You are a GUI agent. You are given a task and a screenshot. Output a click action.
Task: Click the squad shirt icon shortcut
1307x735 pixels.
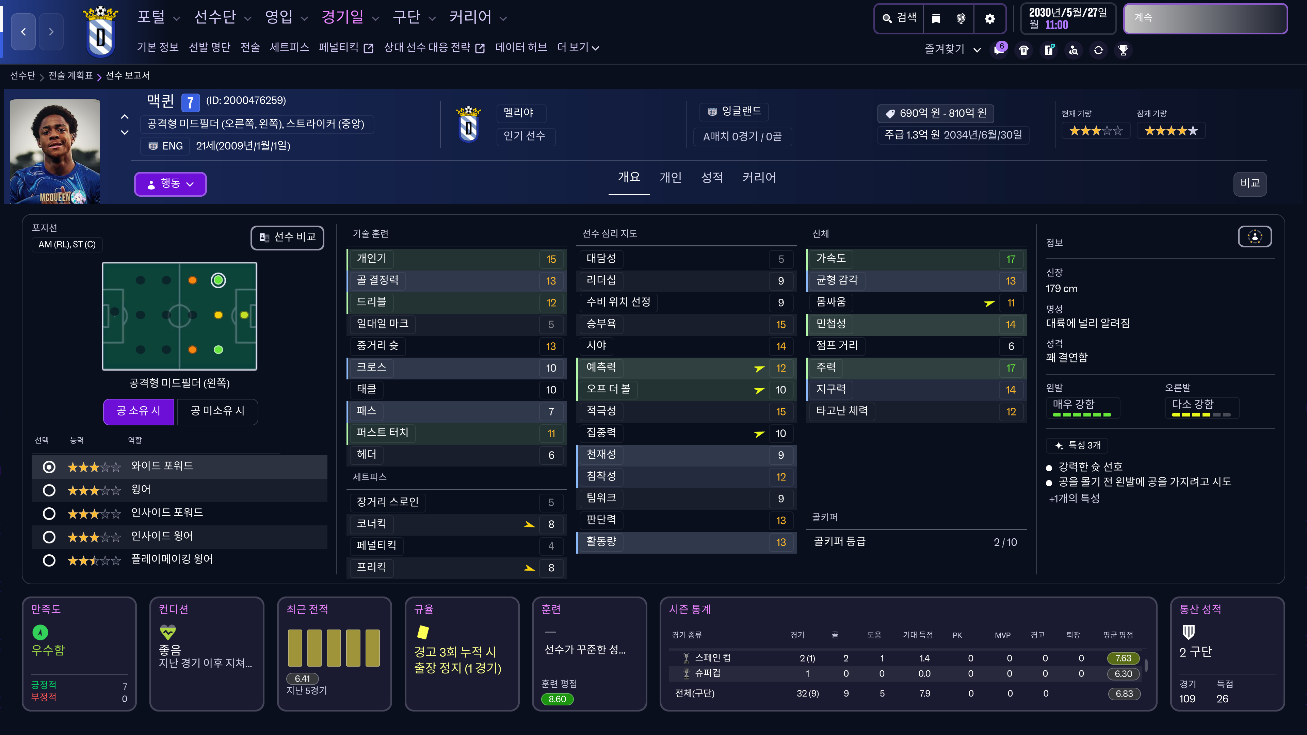coord(1024,50)
